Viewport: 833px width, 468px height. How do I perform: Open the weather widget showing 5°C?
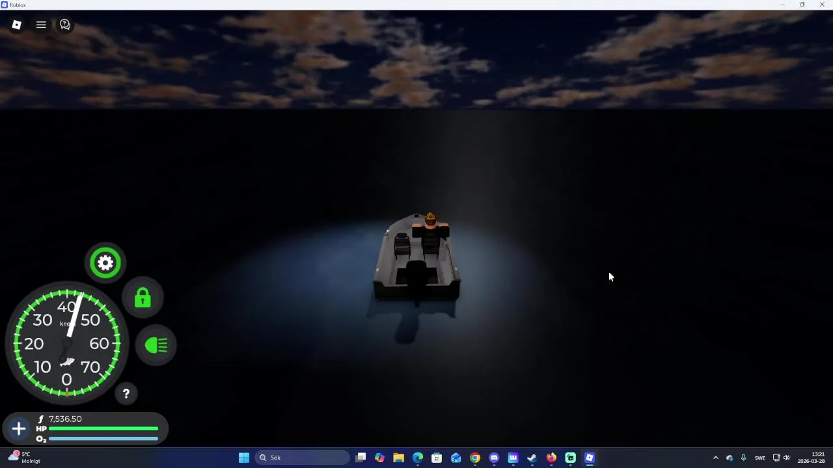(x=25, y=458)
